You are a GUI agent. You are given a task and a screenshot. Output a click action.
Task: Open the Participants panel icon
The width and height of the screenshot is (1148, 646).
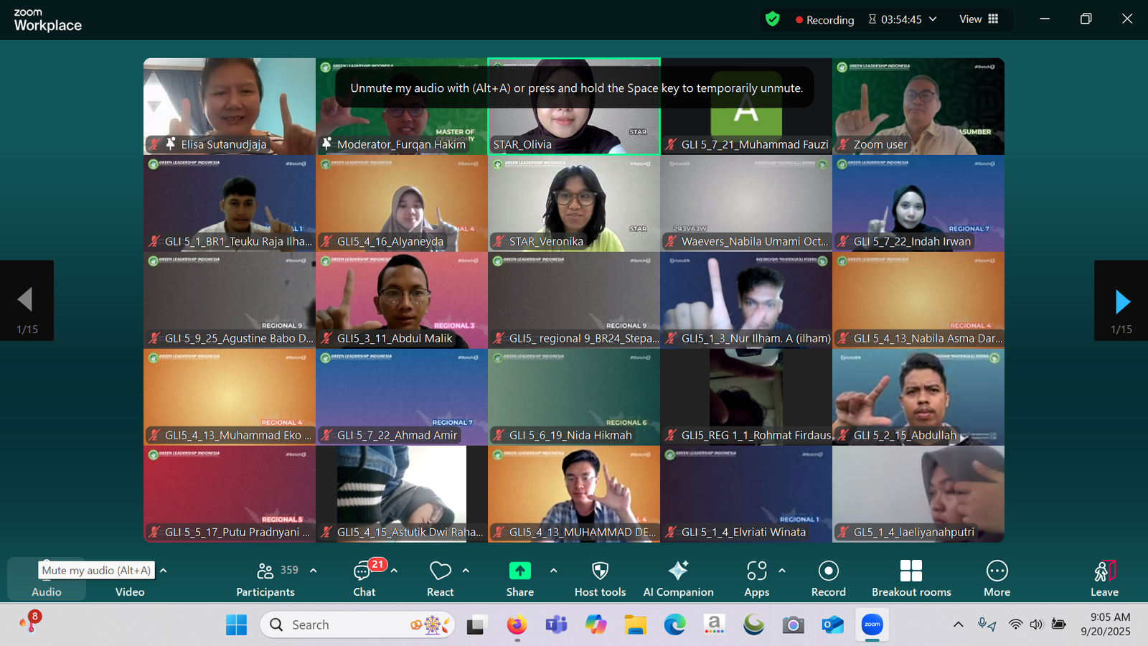point(265,571)
